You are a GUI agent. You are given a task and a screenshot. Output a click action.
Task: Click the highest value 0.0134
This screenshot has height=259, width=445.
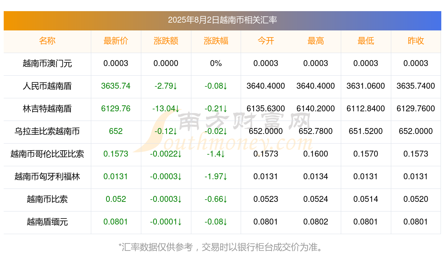316,177
